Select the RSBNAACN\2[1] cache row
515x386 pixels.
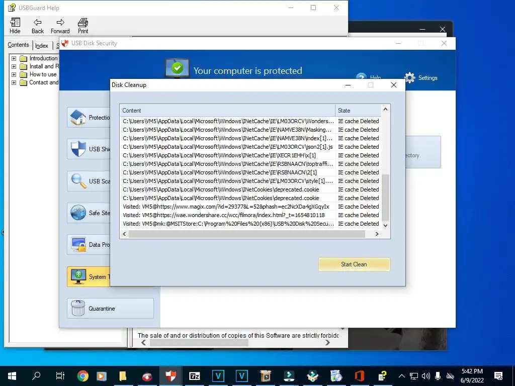pyautogui.click(x=250, y=172)
